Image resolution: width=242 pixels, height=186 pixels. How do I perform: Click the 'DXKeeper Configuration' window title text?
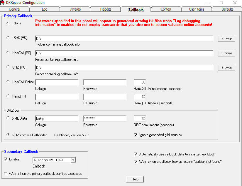tap(25, 3)
